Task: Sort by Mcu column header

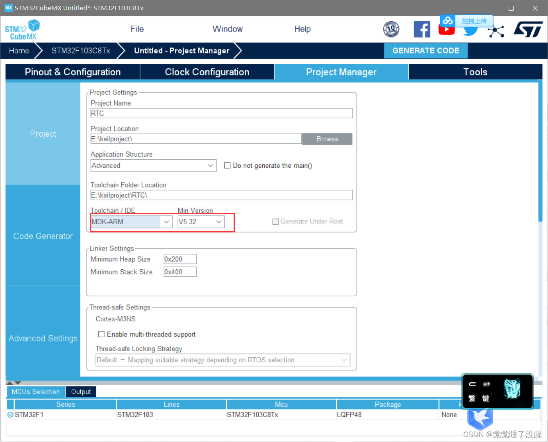Action: click(281, 404)
